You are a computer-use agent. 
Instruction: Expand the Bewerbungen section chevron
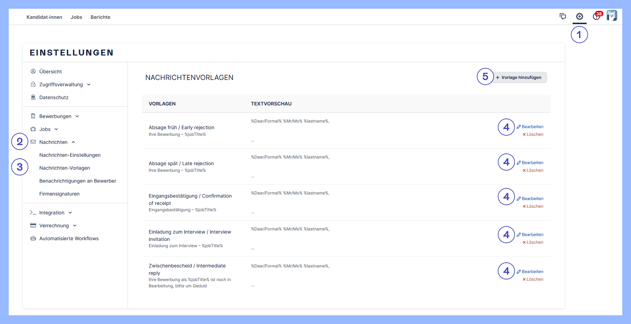click(x=77, y=116)
